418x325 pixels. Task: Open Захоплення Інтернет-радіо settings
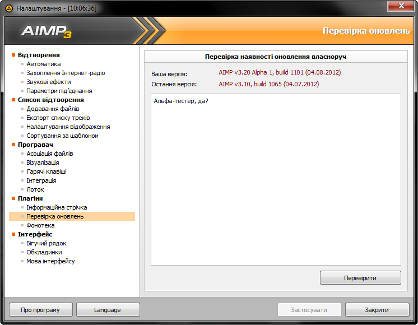tap(66, 73)
